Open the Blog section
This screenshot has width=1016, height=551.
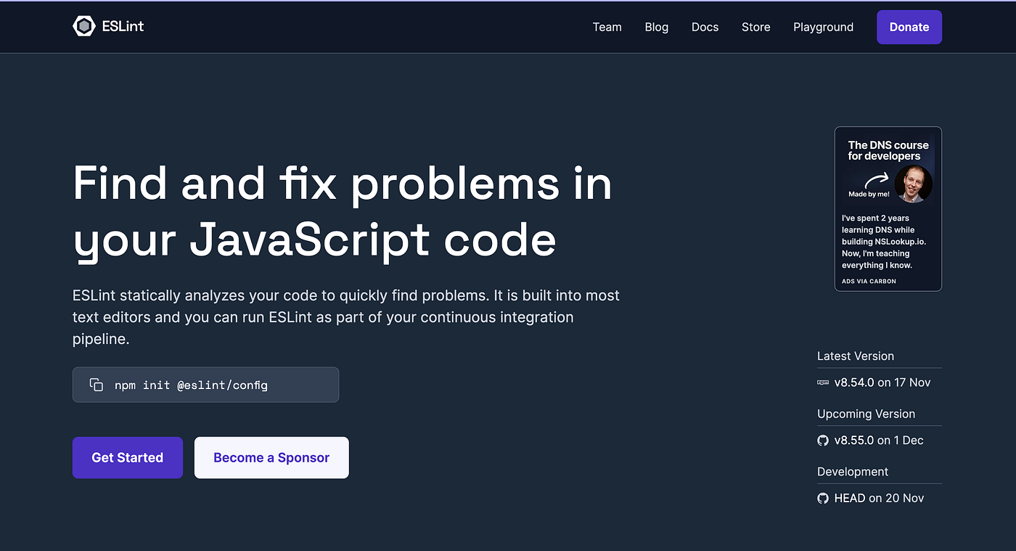(656, 27)
